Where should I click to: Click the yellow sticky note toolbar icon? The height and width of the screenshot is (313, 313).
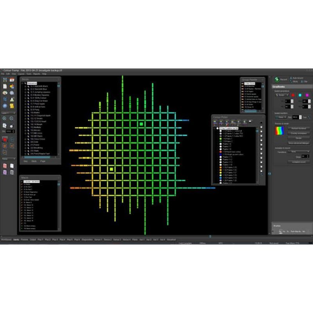pos(12,106)
